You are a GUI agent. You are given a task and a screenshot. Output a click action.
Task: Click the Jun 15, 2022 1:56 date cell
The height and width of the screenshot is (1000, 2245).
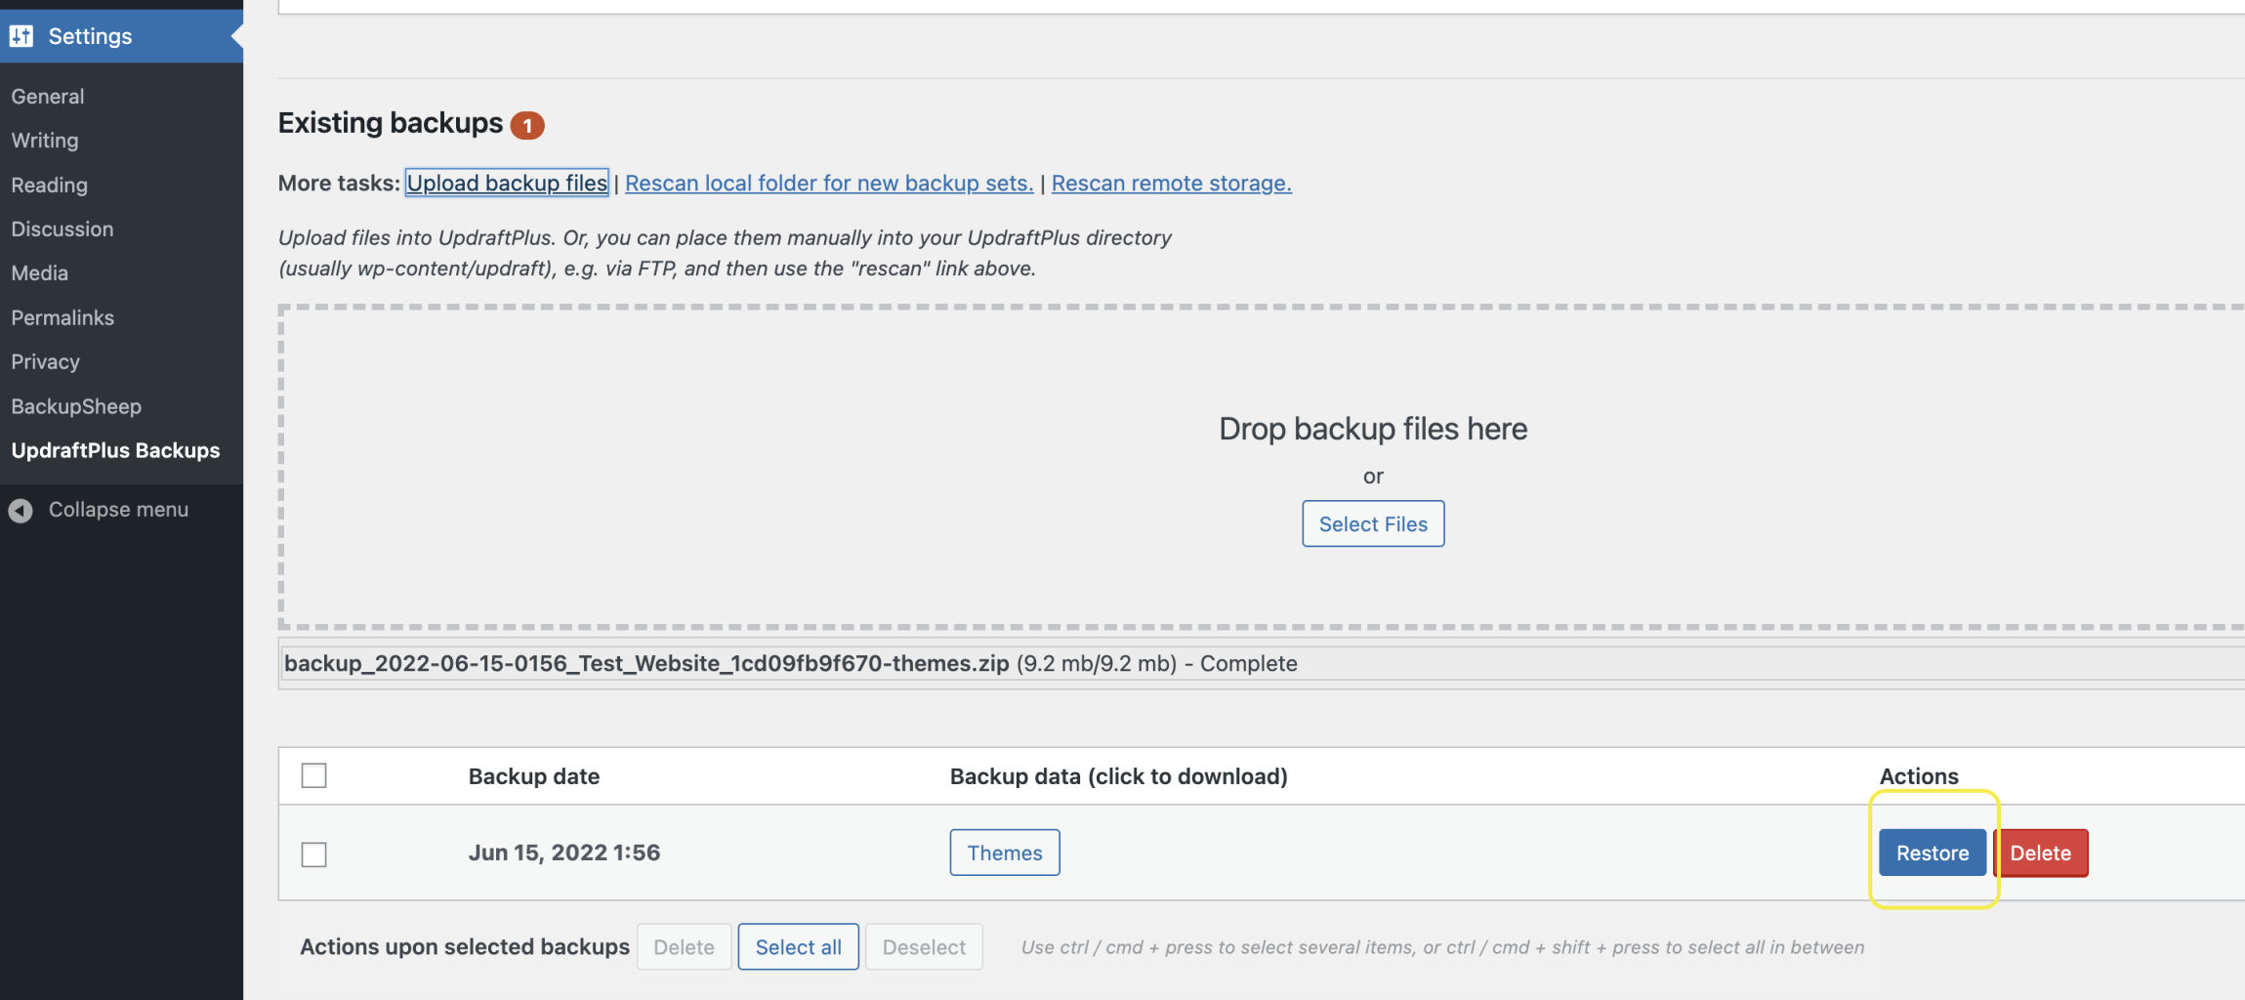(x=564, y=853)
